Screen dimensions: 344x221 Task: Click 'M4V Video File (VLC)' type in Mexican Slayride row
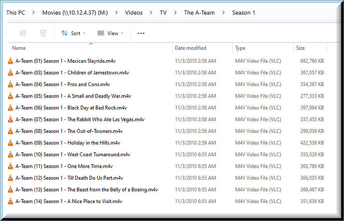[258, 61]
